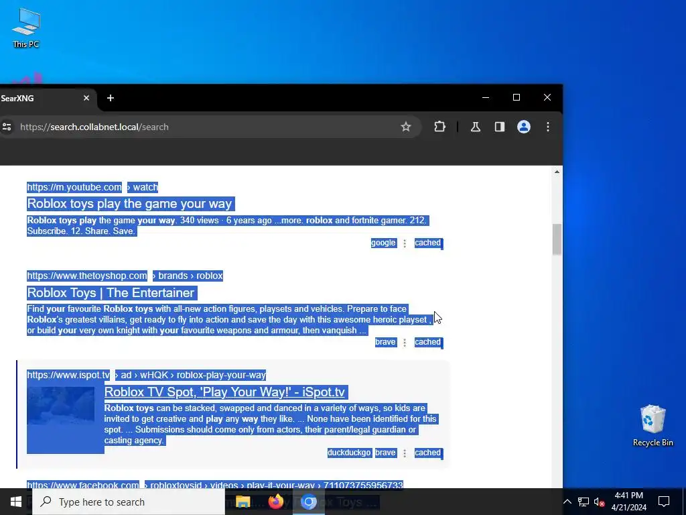This screenshot has height=515, width=686.
Task: Open cached link of YouTube result
Action: click(427, 243)
